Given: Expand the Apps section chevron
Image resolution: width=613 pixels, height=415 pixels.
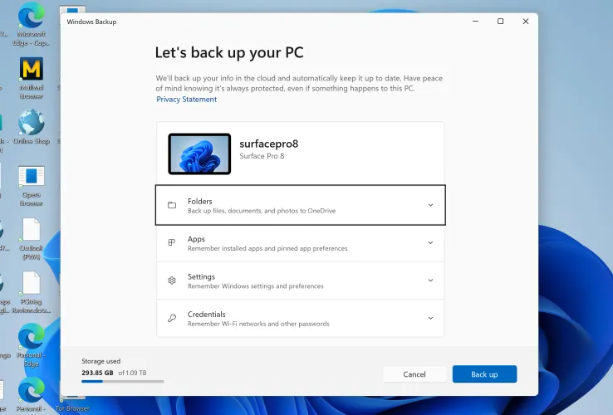Looking at the screenshot, I should 430,243.
